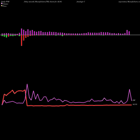Select the 'Volume' legend label
Viewport: 140px width, 140px height.
(5, 4)
